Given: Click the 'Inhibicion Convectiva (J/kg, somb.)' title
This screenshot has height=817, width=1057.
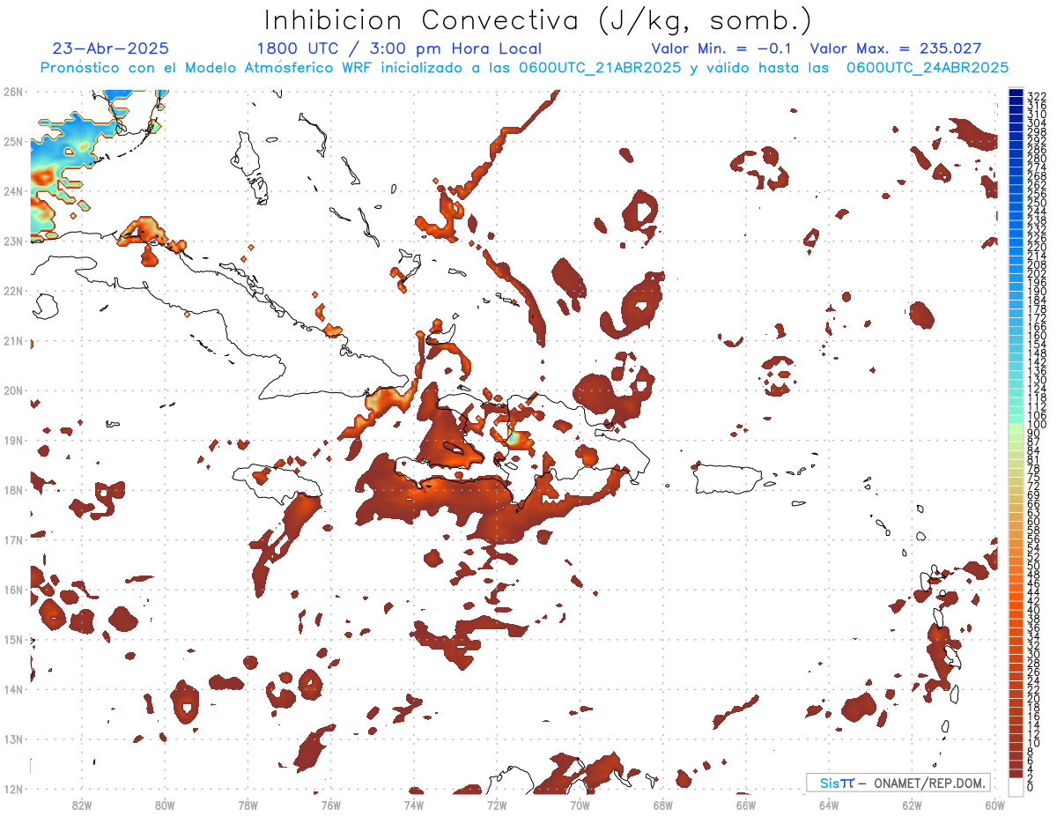Looking at the screenshot, I should tap(538, 19).
